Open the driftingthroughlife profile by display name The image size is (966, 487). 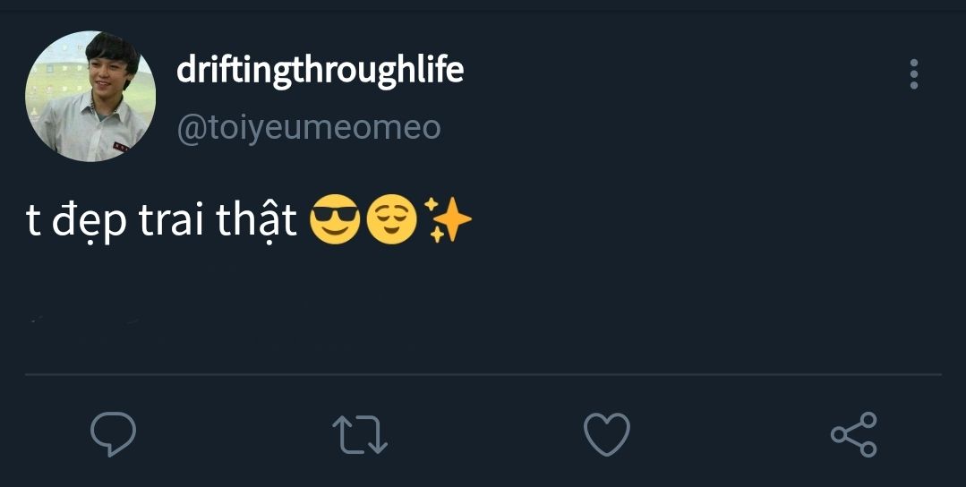tap(320, 70)
